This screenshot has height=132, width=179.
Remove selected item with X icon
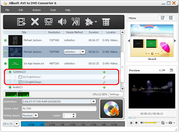(x=35, y=22)
